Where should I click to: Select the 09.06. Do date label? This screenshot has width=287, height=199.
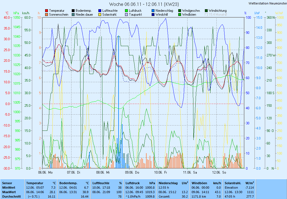pyautogui.click(x=132, y=172)
